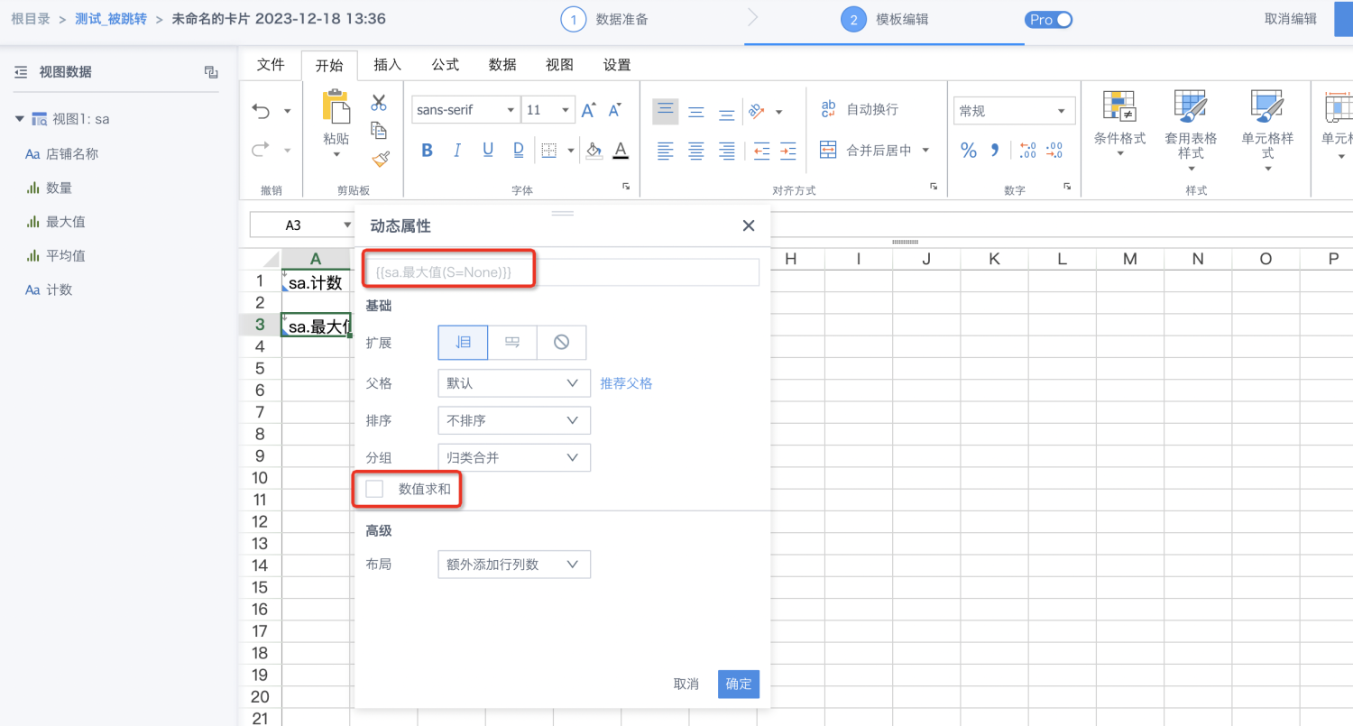This screenshot has height=726, width=1353.
Task: Copy using the copy icon
Action: [x=379, y=131]
